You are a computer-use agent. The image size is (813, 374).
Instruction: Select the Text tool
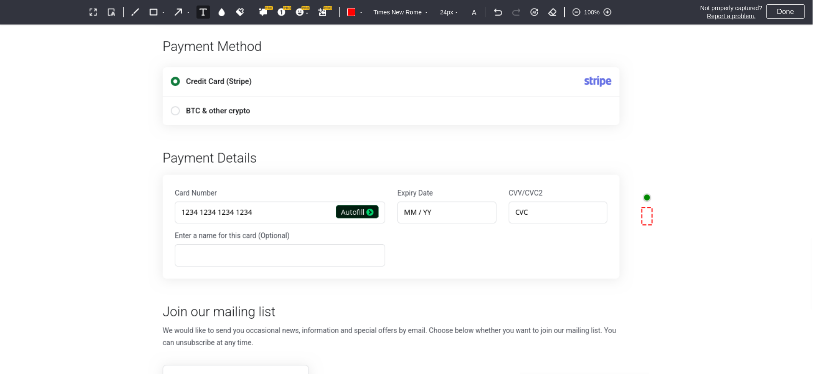(203, 12)
